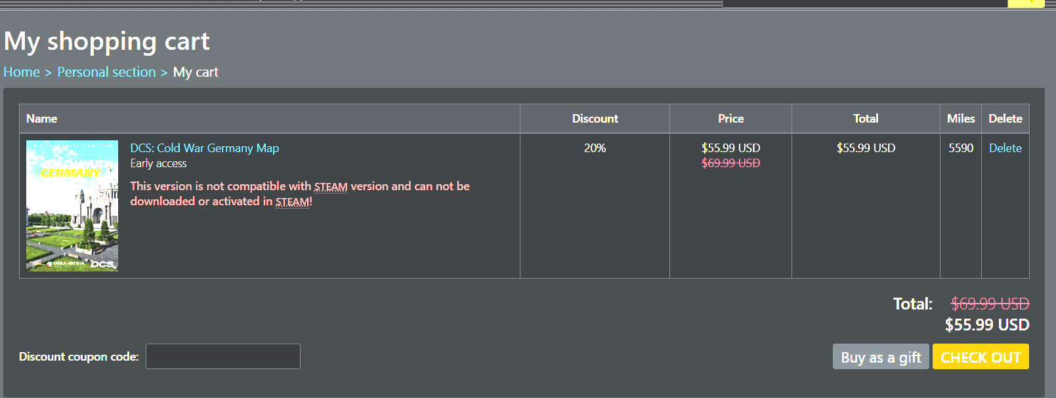Delete the Cold War Germany Map item
The width and height of the screenshot is (1056, 398).
[1005, 148]
